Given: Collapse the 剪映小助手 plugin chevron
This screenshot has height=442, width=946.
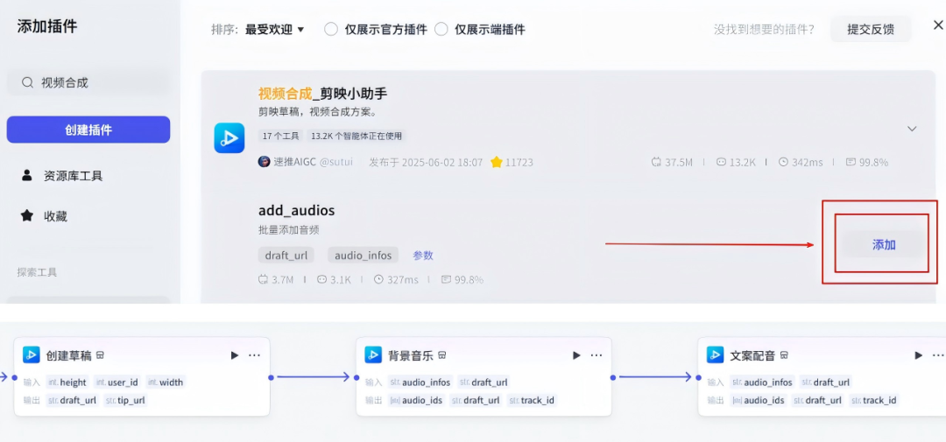Looking at the screenshot, I should [912, 129].
